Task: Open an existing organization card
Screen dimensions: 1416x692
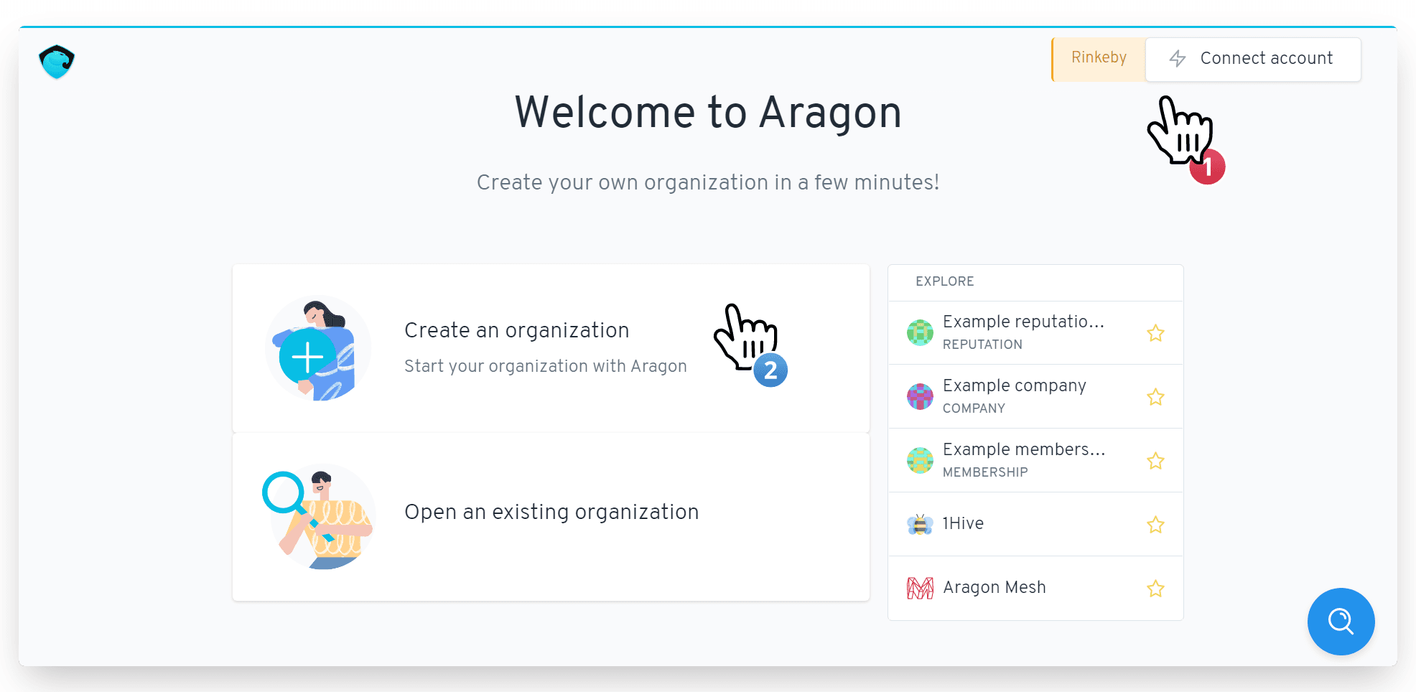Action: click(x=551, y=517)
